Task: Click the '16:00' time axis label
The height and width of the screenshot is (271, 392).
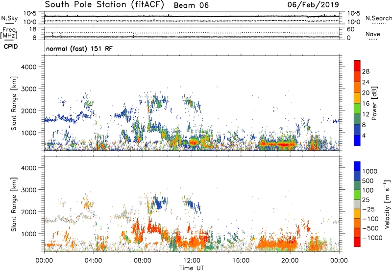Action: click(241, 261)
